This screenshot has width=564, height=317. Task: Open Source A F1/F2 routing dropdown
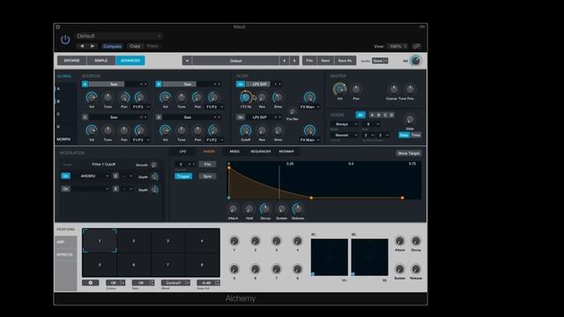pyautogui.click(x=141, y=107)
